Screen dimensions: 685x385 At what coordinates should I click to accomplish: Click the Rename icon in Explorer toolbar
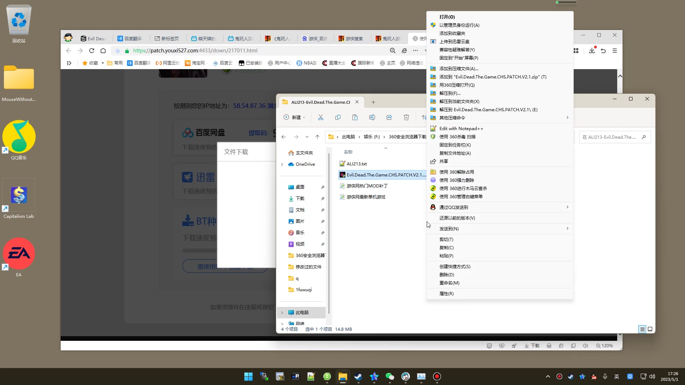click(x=372, y=117)
